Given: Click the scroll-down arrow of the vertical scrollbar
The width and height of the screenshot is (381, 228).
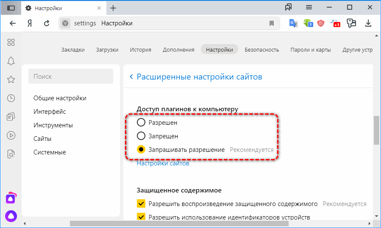Looking at the screenshot, I should click(376, 216).
